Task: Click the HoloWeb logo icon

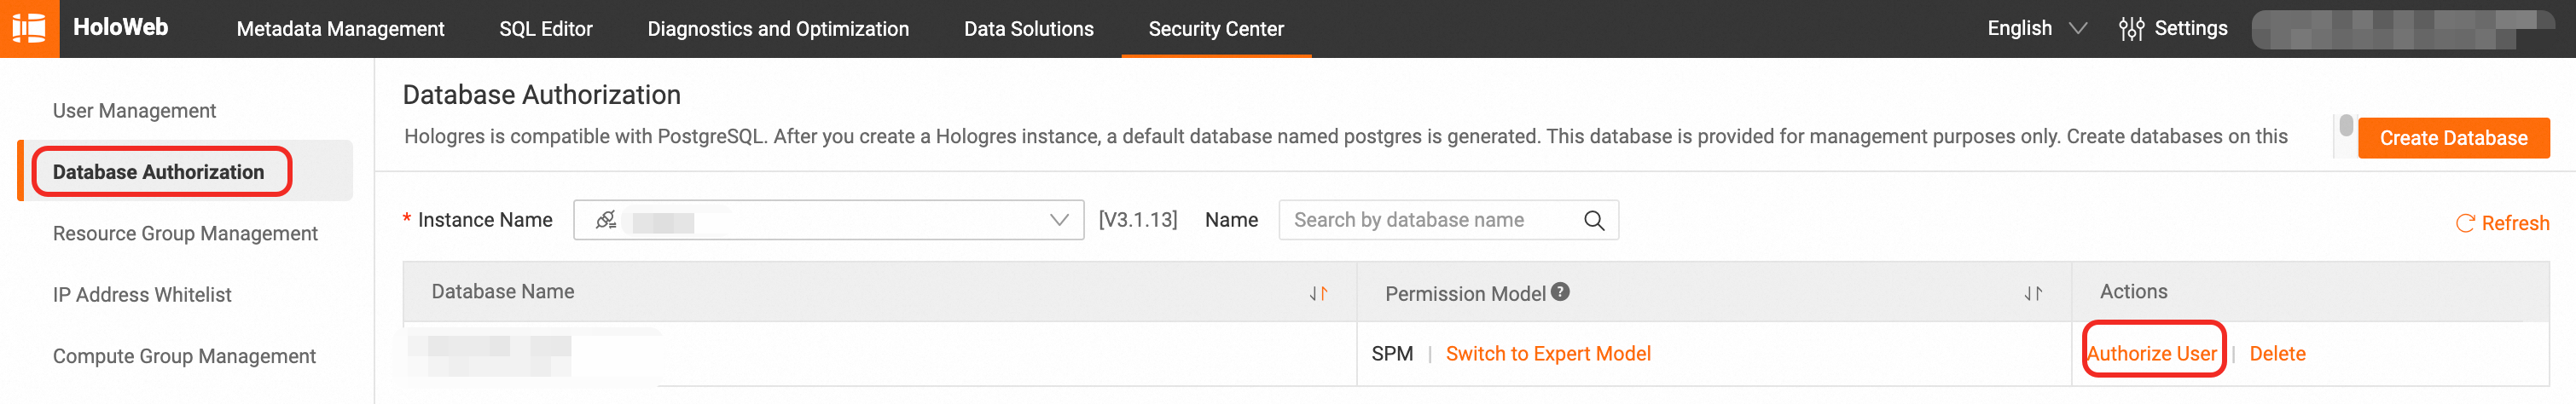Action: click(29, 28)
